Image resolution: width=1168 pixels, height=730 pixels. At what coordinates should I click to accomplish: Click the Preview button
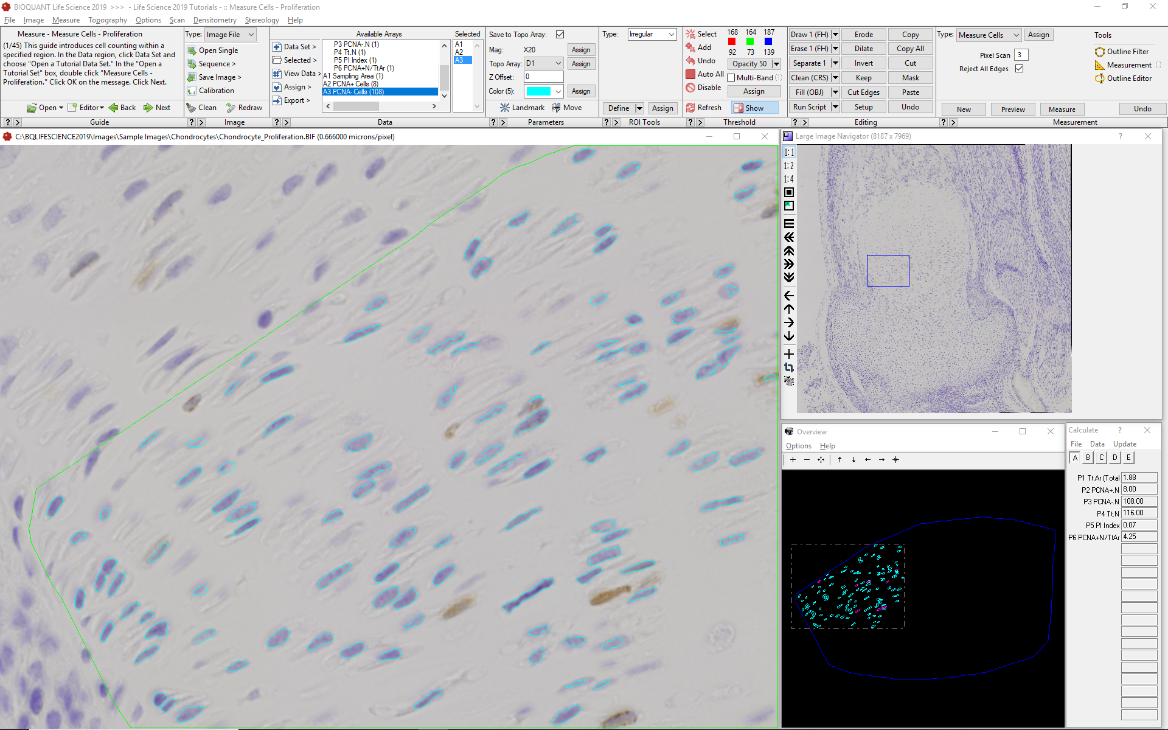[1013, 109]
